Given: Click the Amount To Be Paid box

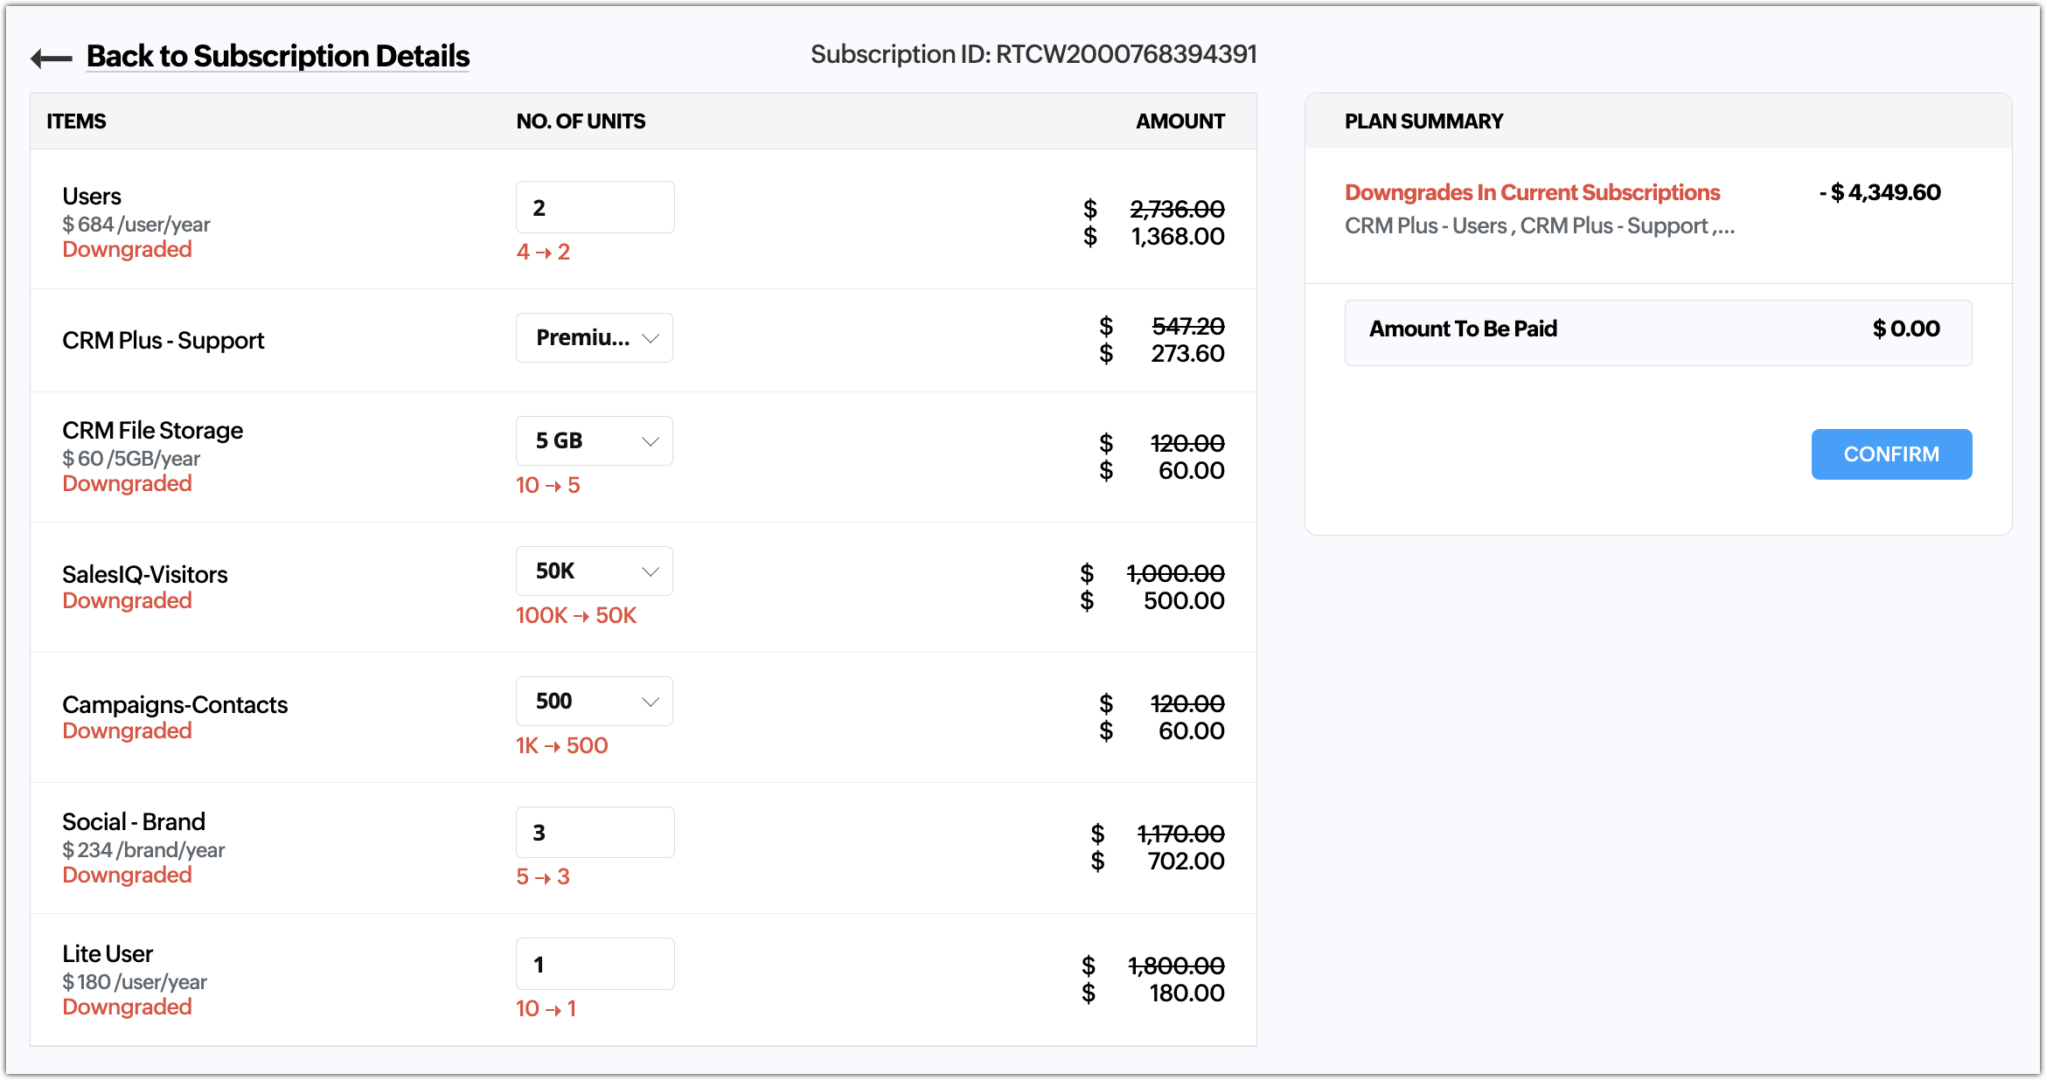Looking at the screenshot, I should (1658, 333).
